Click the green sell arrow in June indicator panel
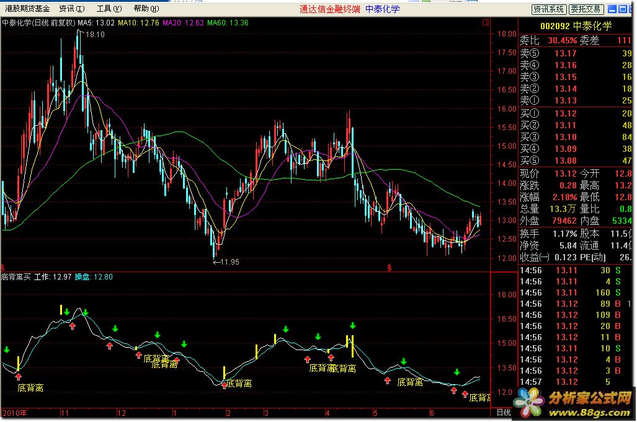 [x=457, y=372]
